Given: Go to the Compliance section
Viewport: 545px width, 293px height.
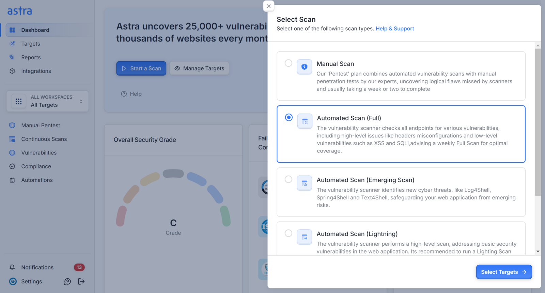Looking at the screenshot, I should pyautogui.click(x=36, y=166).
